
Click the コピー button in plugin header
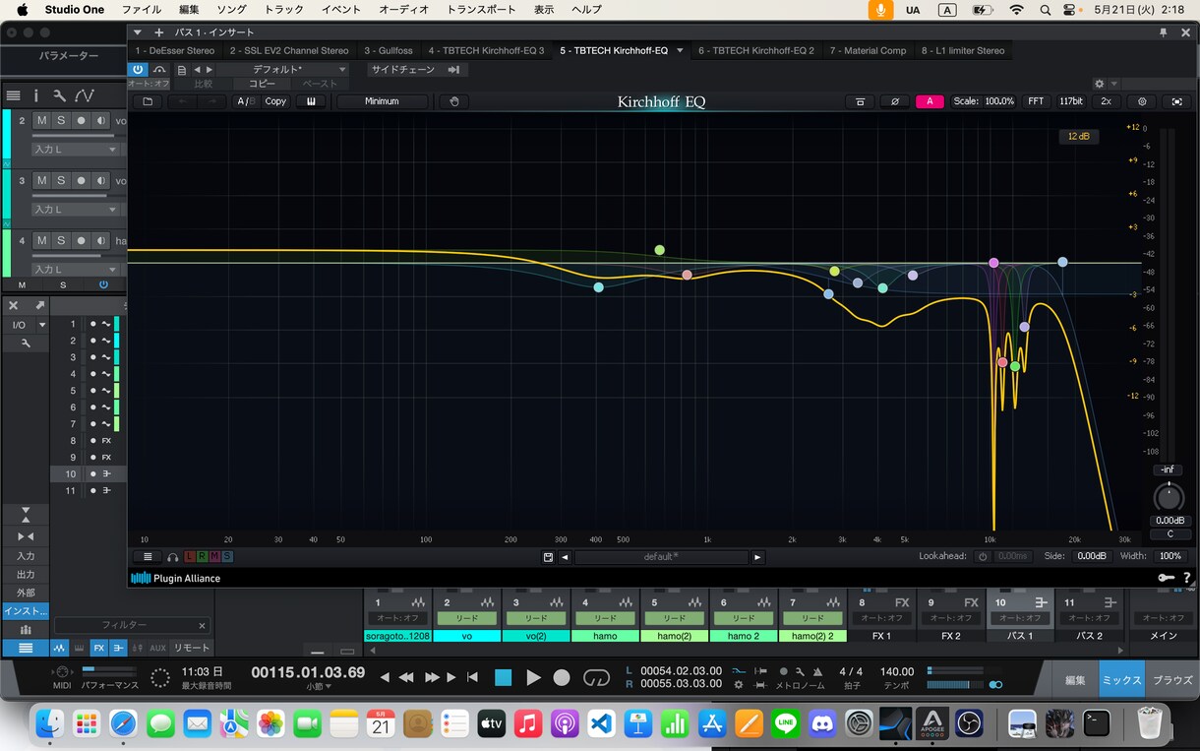tap(262, 84)
